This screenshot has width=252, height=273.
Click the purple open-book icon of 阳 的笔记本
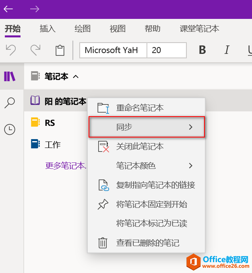[35, 100]
